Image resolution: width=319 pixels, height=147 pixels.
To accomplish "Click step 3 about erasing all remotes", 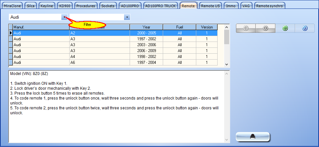I will [x=57, y=93].
